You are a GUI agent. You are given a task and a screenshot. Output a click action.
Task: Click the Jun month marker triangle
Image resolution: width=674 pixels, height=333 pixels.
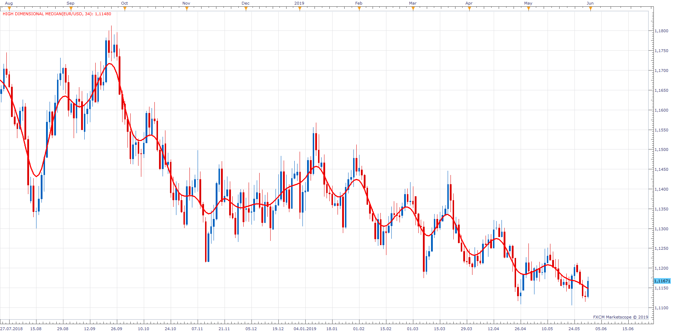click(590, 9)
